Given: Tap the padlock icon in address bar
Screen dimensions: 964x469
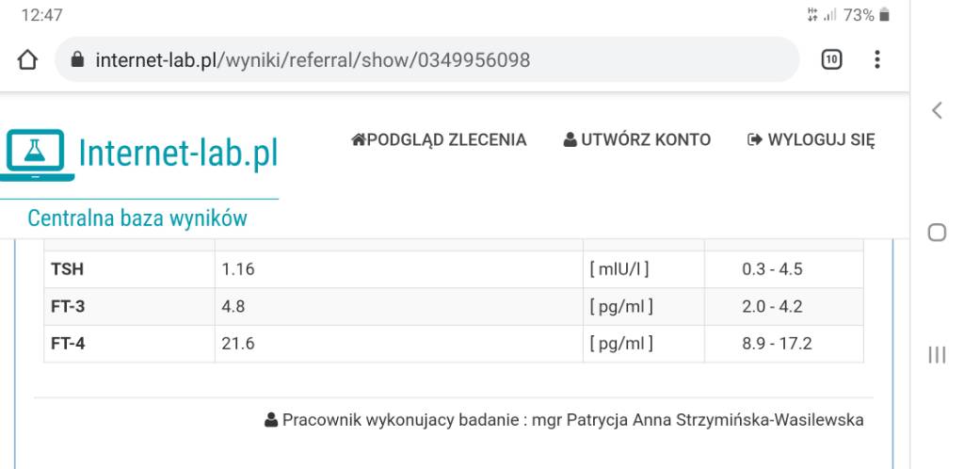Looking at the screenshot, I should click(x=78, y=61).
